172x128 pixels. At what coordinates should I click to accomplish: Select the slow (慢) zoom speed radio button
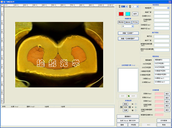[x=136, y=110]
